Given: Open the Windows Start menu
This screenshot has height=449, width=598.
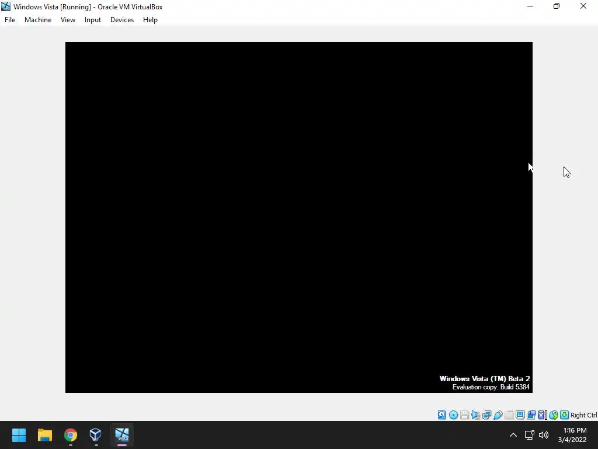Looking at the screenshot, I should click(x=19, y=435).
